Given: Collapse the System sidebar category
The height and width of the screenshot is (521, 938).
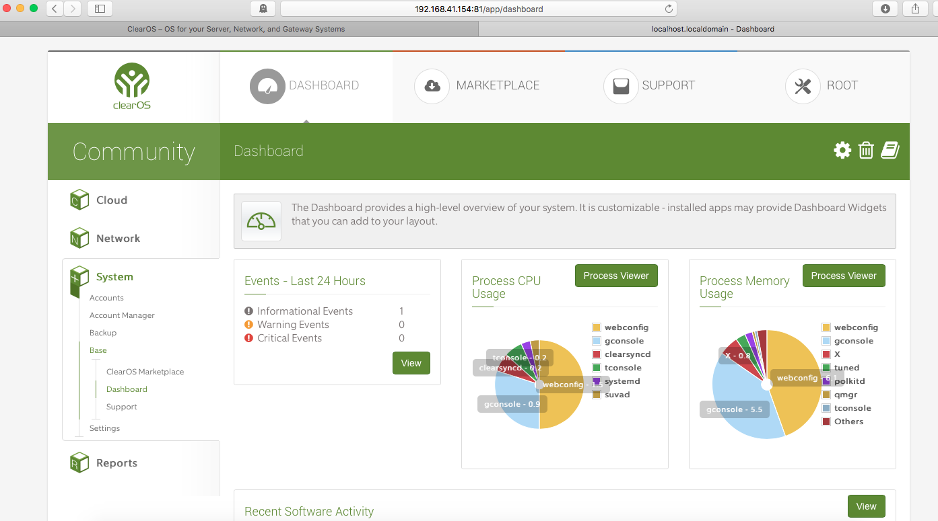Looking at the screenshot, I should (x=115, y=276).
